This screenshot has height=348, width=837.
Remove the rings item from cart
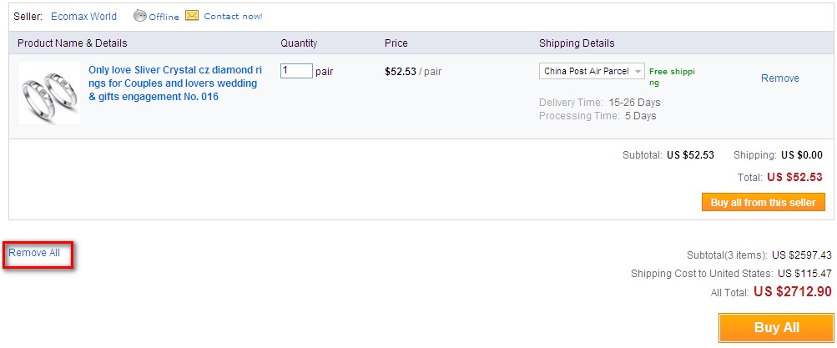[x=779, y=78]
